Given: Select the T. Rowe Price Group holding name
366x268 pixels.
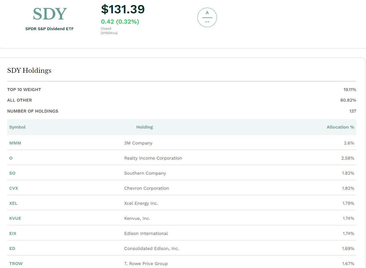Looking at the screenshot, I should point(146,264).
